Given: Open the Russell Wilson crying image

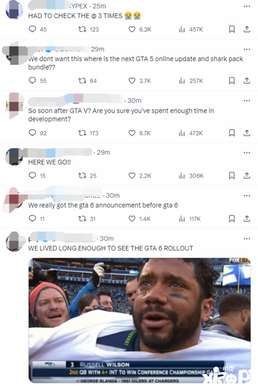Looking at the screenshot, I should click(x=140, y=320).
